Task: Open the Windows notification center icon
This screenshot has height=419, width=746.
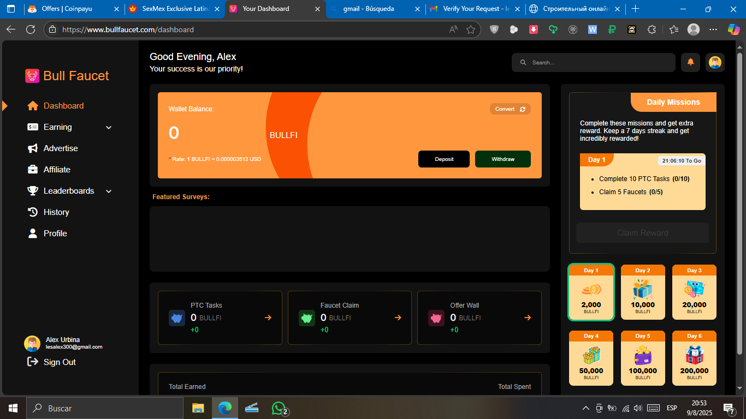Action: [729, 408]
